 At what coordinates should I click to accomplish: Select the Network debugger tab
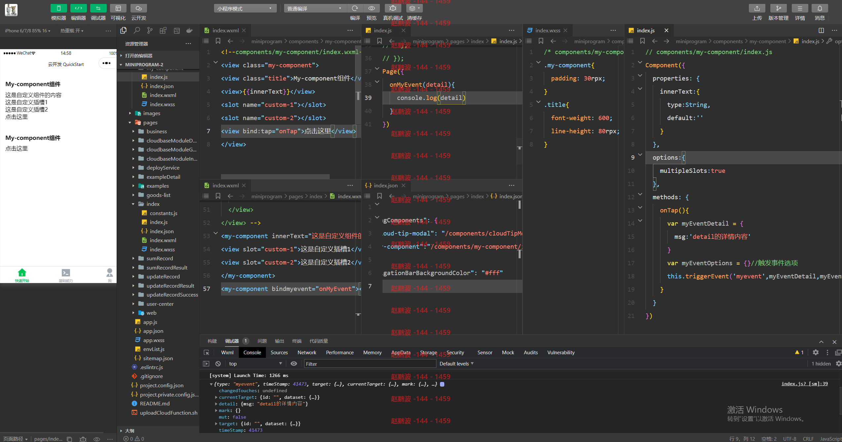[x=307, y=353]
